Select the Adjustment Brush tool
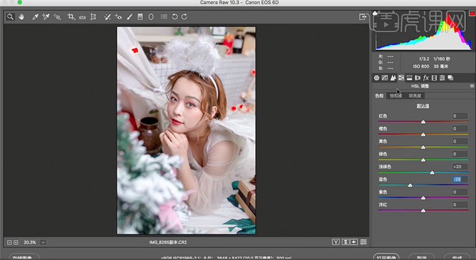The height and width of the screenshot is (260, 476). (130, 17)
